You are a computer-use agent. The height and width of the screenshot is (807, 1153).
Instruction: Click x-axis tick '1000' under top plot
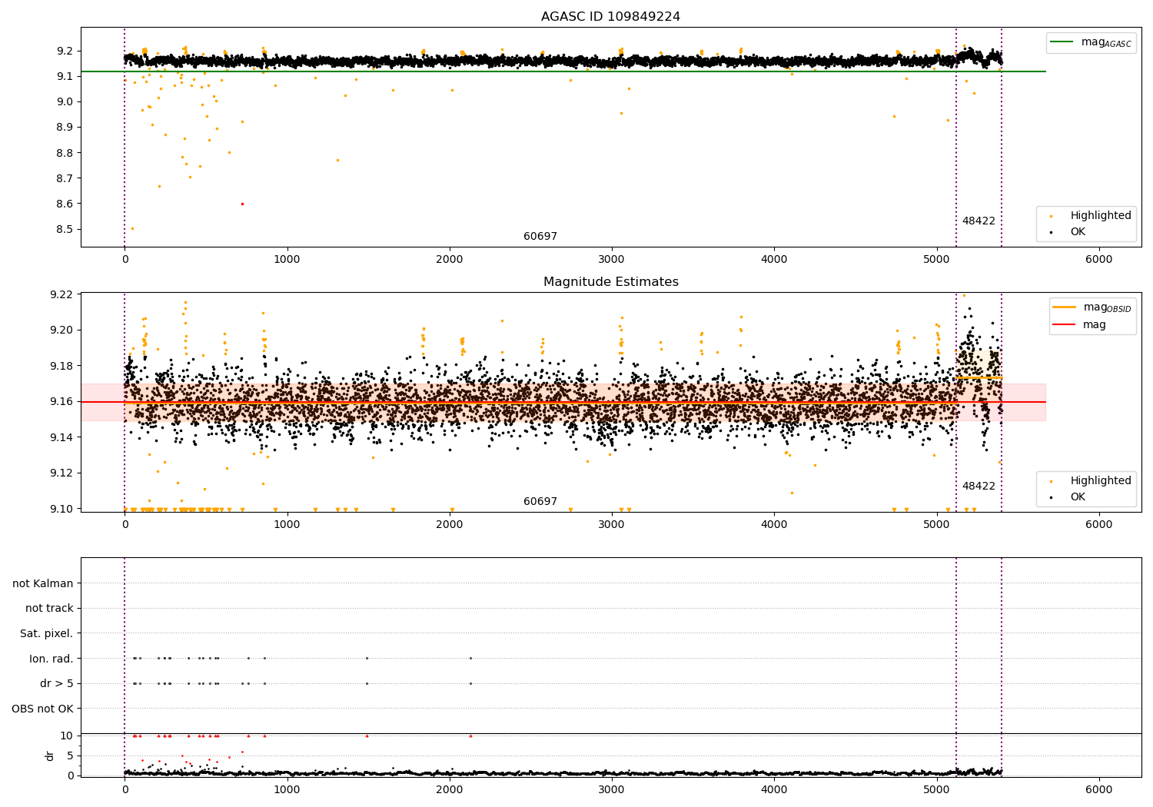pyautogui.click(x=287, y=260)
